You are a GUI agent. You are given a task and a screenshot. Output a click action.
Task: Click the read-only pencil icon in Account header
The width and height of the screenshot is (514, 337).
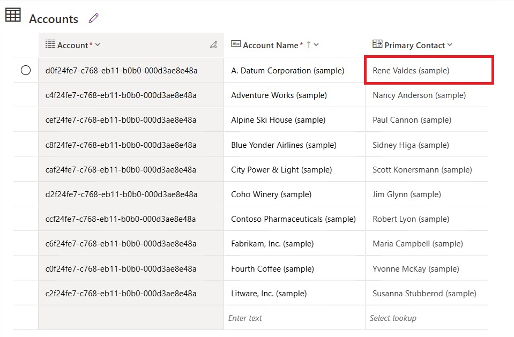pos(214,45)
